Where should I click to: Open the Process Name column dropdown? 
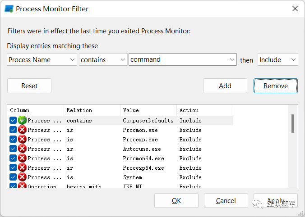[42, 60]
